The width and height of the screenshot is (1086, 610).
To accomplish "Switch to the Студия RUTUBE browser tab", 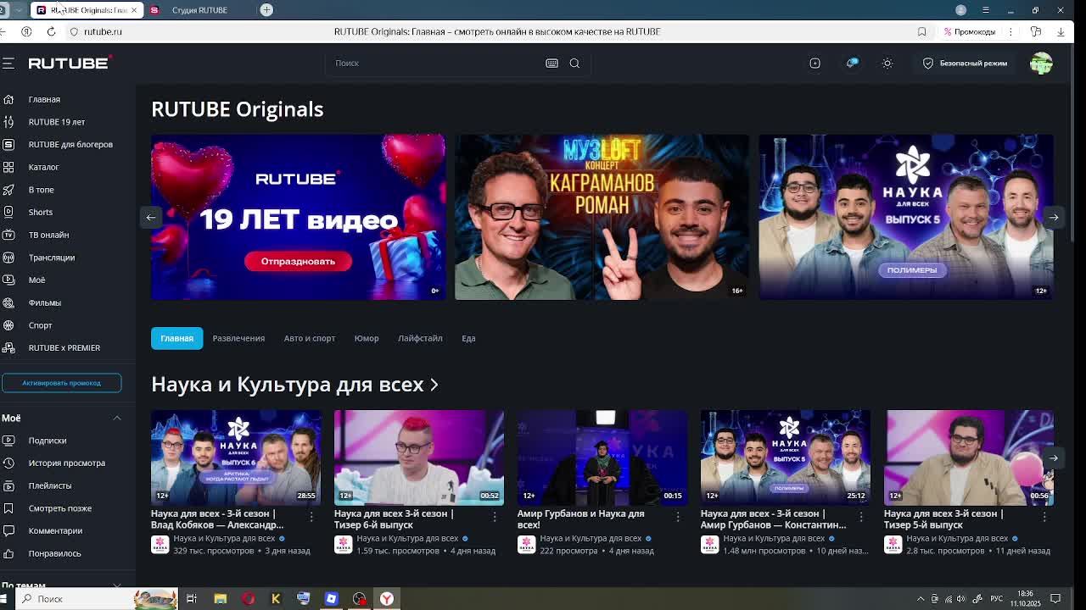I will tap(199, 10).
